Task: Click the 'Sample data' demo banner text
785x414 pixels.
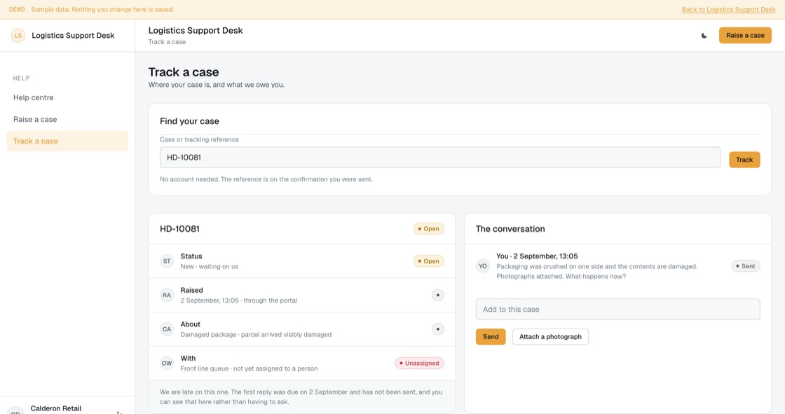Action: [x=102, y=10]
